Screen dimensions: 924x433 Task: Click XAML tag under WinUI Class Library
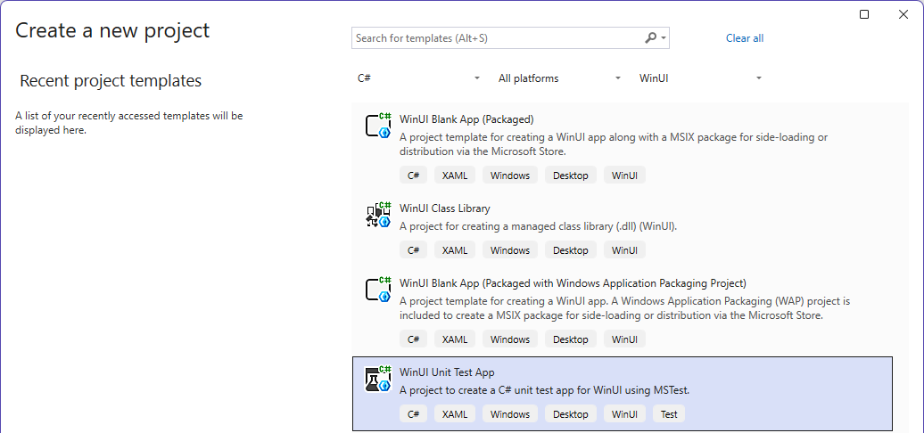point(455,250)
